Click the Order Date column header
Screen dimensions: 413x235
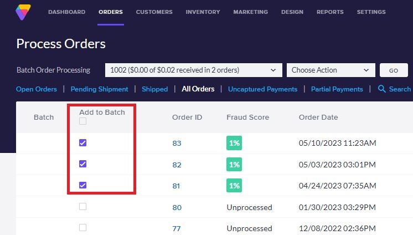pyautogui.click(x=318, y=117)
